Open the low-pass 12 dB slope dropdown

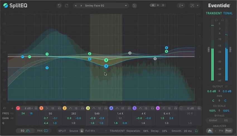click(x=190, y=108)
